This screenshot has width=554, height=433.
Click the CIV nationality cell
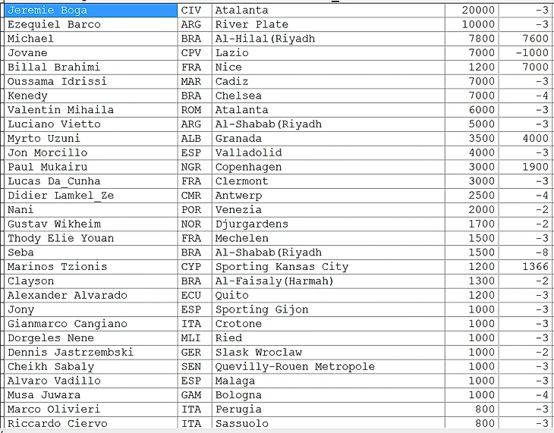tap(195, 11)
